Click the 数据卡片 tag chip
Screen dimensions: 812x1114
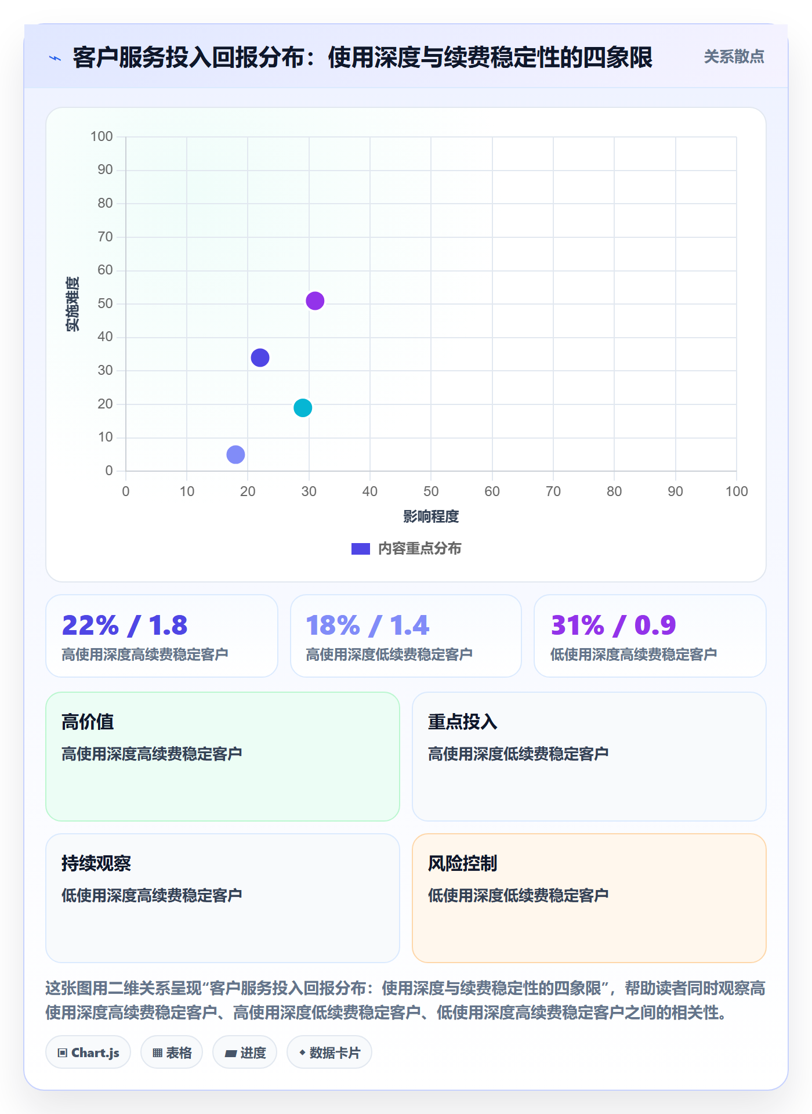coord(329,1052)
